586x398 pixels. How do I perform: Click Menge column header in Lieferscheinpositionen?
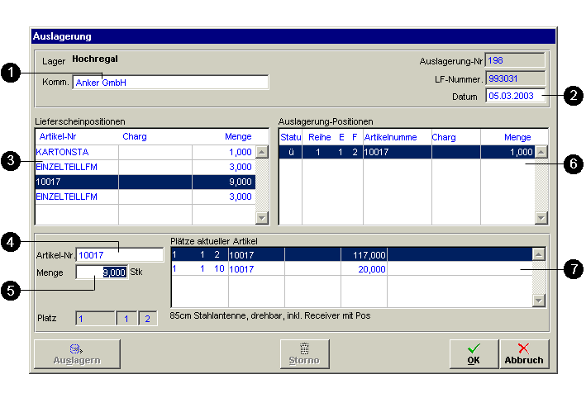coord(237,136)
